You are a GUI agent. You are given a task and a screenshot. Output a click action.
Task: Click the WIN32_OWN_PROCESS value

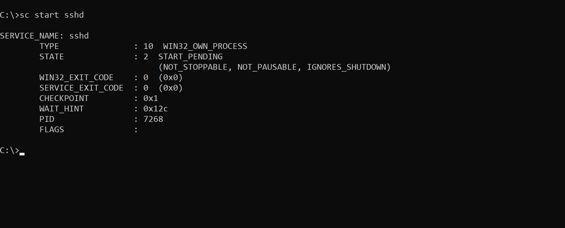pos(205,46)
